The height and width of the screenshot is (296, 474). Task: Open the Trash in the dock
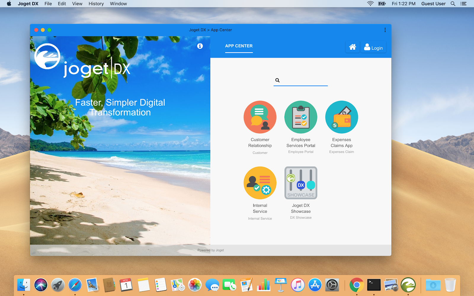tap(450, 285)
